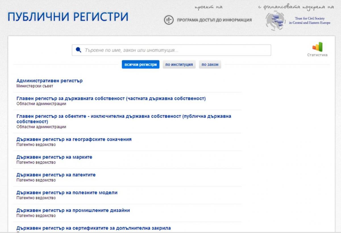Screen dimensions: 341x233
Task: Open Държавен регистър на полезните модели
Action: pyautogui.click(x=67, y=192)
